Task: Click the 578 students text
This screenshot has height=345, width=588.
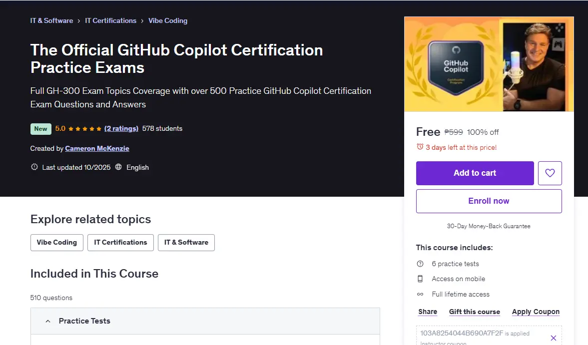Action: pos(162,128)
